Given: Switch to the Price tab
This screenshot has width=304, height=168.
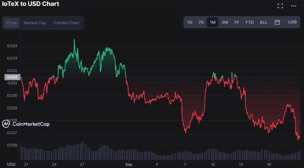Looking at the screenshot, I should pos(11,23).
